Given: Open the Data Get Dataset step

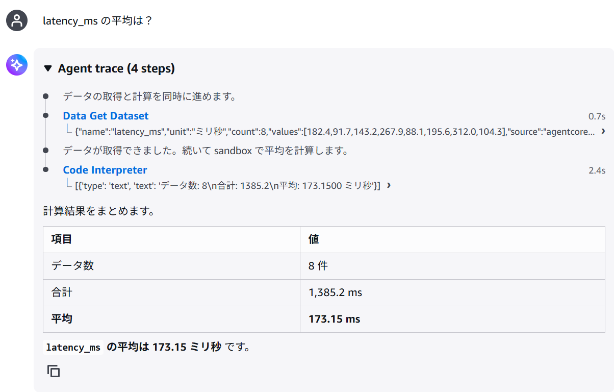Looking at the screenshot, I should 106,116.
